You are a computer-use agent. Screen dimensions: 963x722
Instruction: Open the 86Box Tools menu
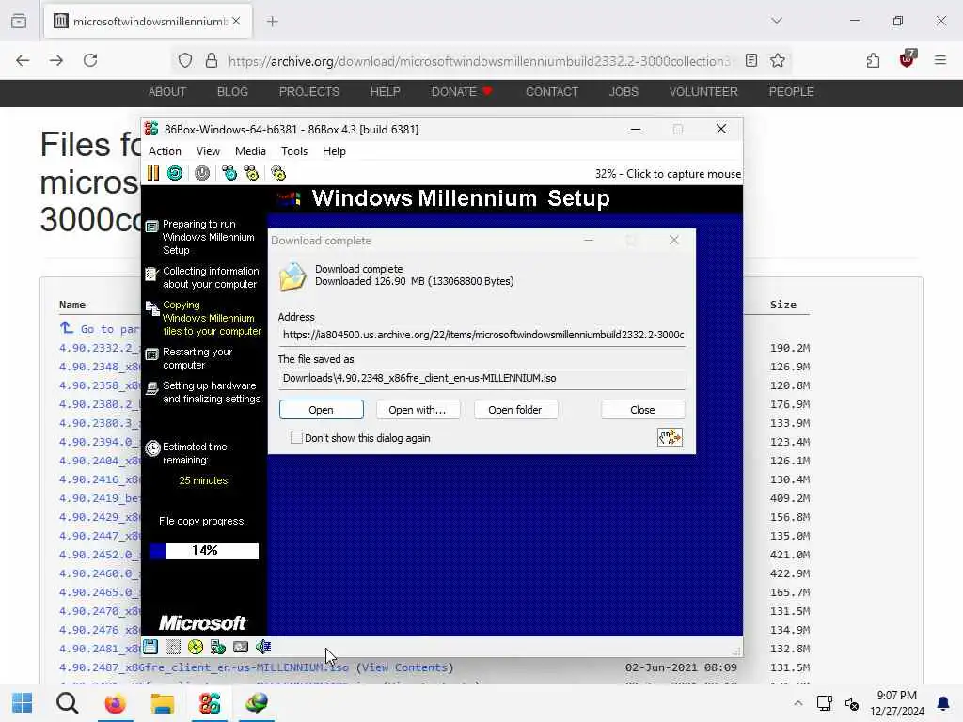click(x=294, y=151)
